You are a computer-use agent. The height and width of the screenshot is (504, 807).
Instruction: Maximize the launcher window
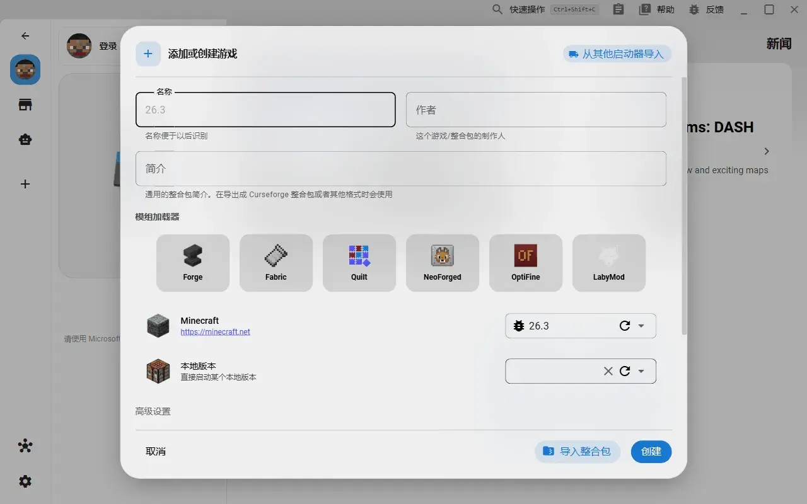coord(769,9)
